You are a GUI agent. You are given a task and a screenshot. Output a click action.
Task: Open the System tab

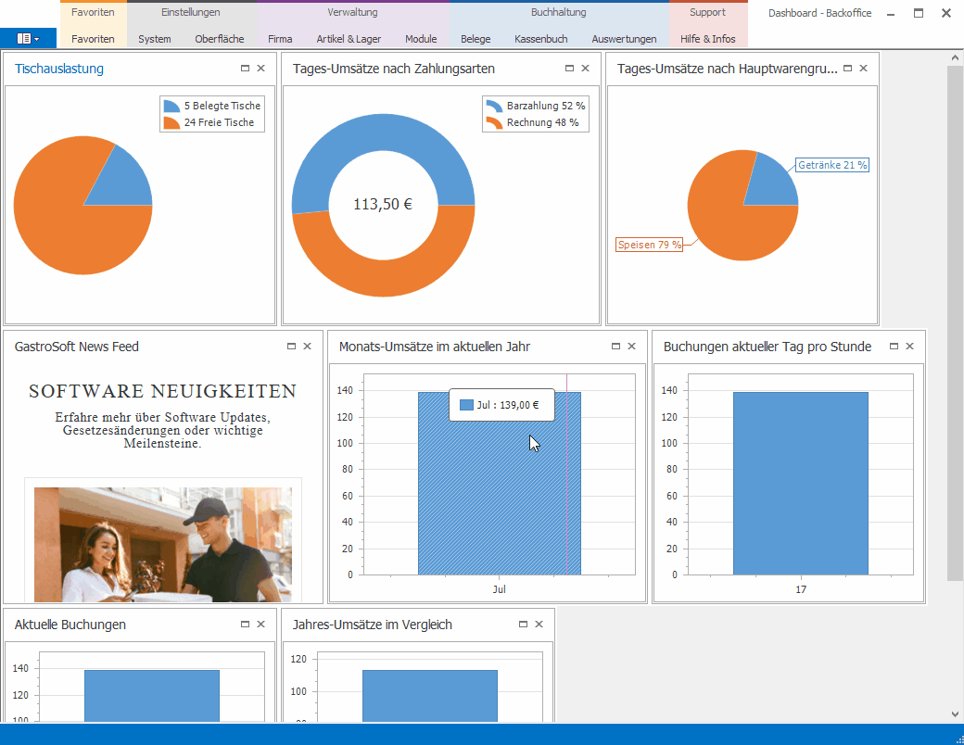[154, 39]
